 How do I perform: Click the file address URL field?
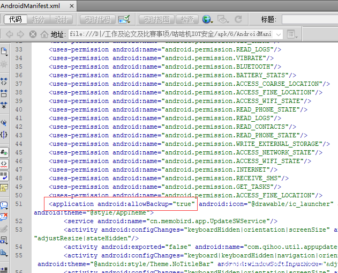tap(170, 34)
